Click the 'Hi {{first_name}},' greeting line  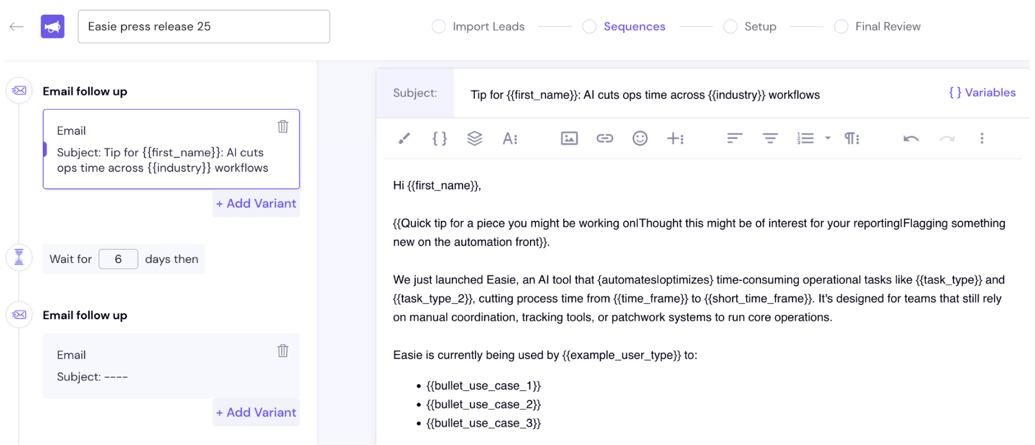pos(437,185)
